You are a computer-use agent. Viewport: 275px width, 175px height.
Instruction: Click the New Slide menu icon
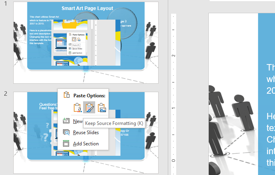pyautogui.click(x=66, y=121)
